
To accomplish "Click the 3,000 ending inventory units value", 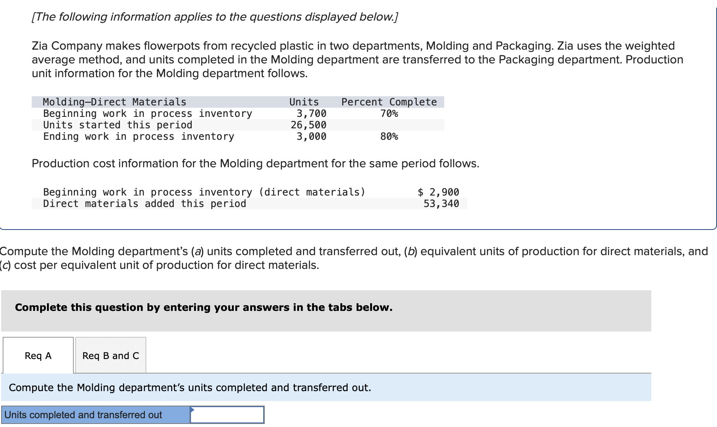I will [x=311, y=136].
